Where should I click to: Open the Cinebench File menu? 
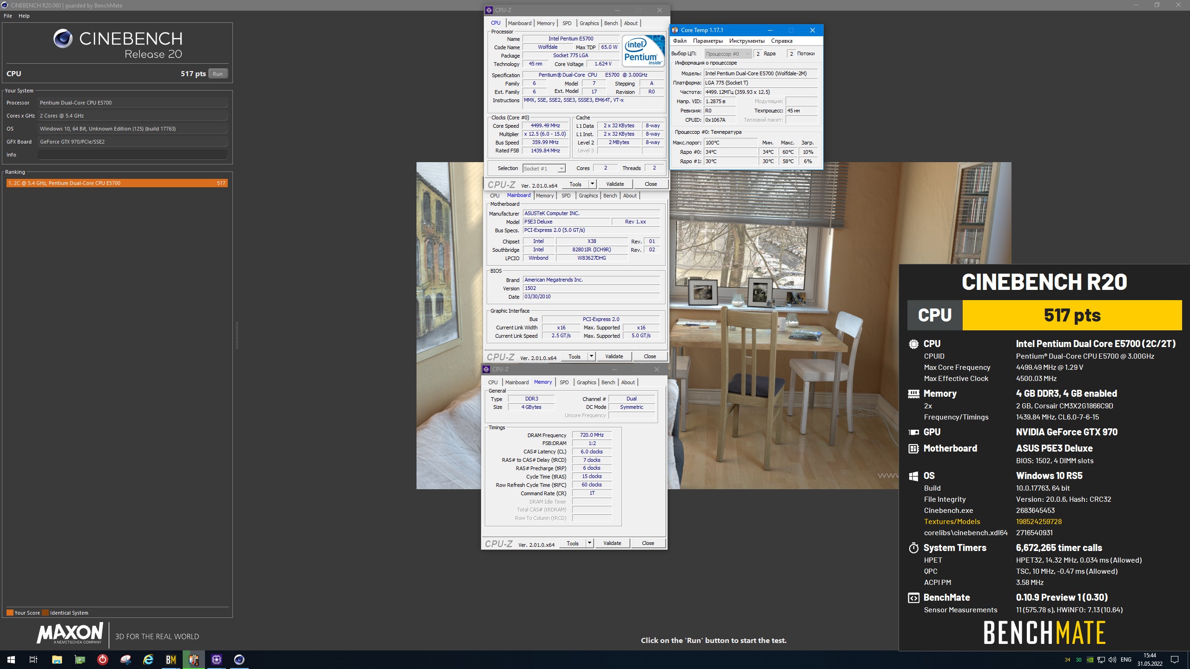click(x=8, y=16)
